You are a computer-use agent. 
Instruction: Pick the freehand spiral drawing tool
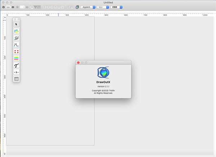pyautogui.click(x=16, y=38)
